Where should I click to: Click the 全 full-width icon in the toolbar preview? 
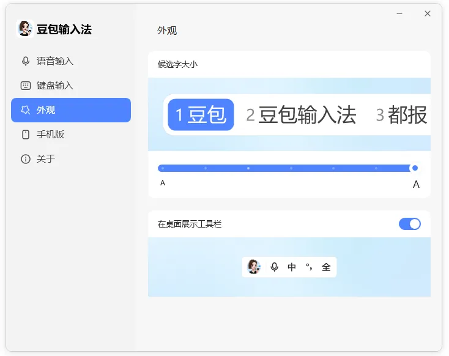tap(326, 267)
